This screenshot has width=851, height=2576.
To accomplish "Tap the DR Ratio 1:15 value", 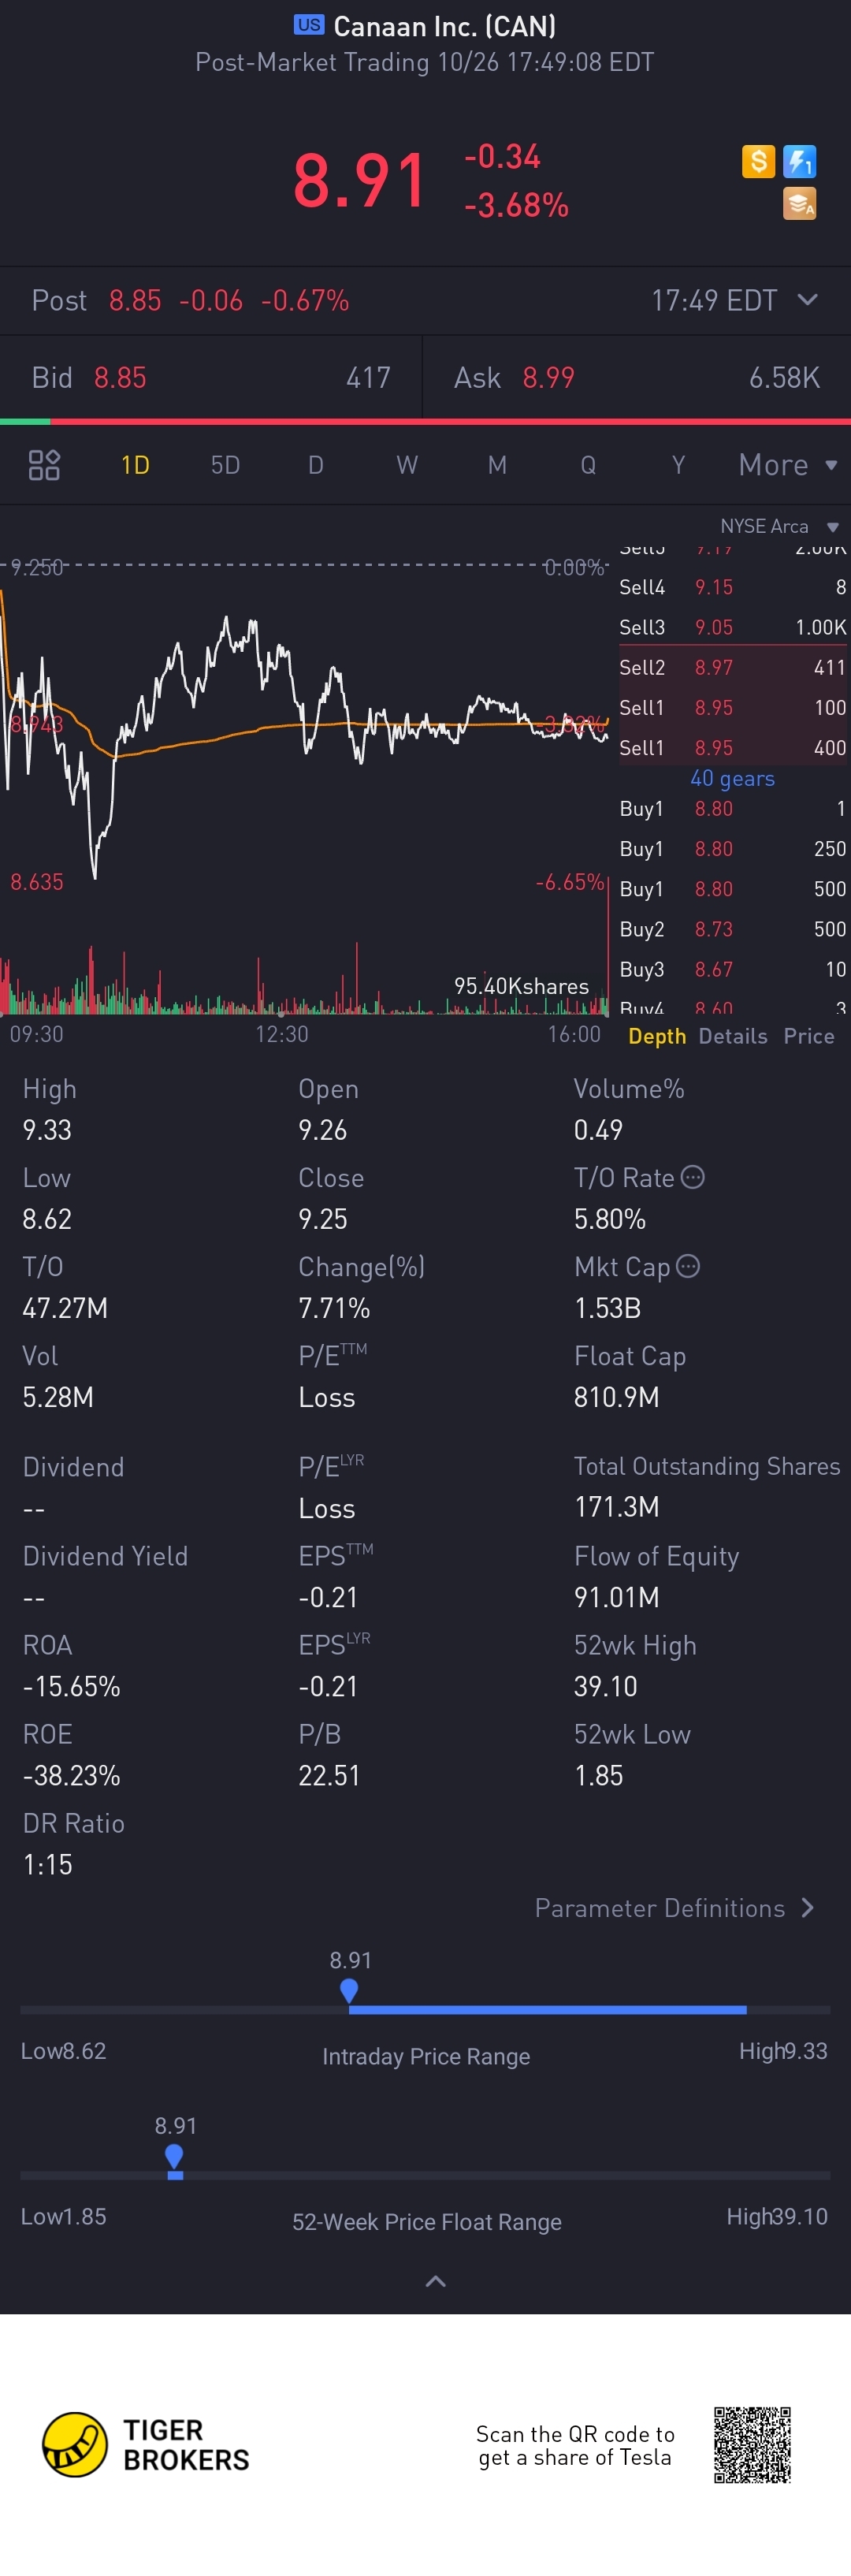I will tap(47, 1864).
